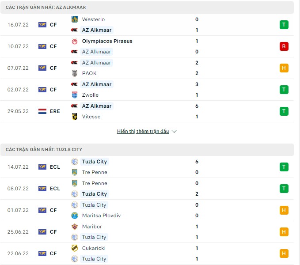300x265 pixels.
Task: Click the Maritsa Plovdiv team crest
Action: point(75,216)
